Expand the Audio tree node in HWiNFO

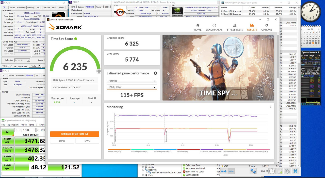tap(143, 167)
